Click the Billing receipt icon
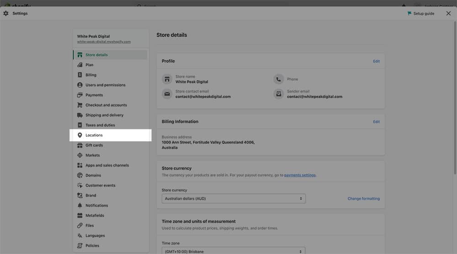 click(x=80, y=75)
